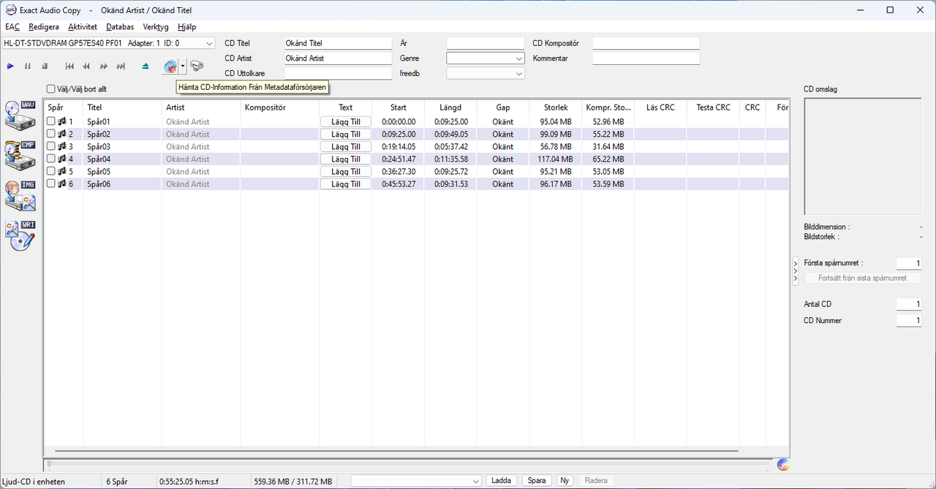Check the box for track 2 Spår02
The image size is (936, 489).
[x=51, y=134]
